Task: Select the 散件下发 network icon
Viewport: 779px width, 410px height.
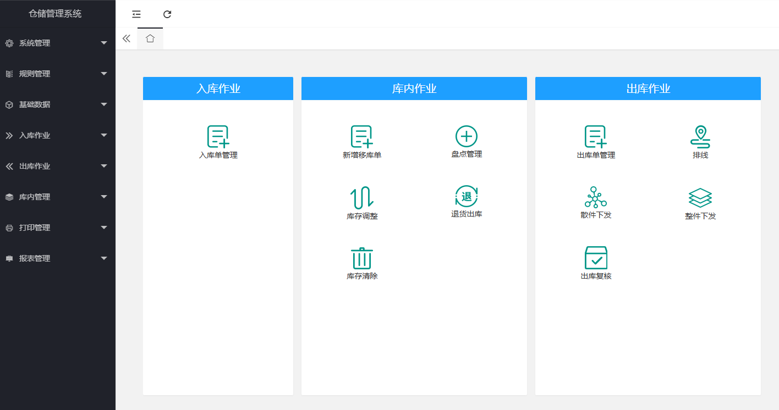Action: [595, 197]
